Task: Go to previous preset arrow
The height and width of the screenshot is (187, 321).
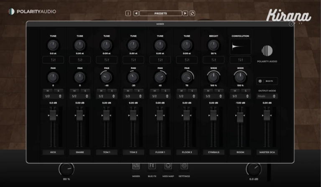Action: point(136,13)
